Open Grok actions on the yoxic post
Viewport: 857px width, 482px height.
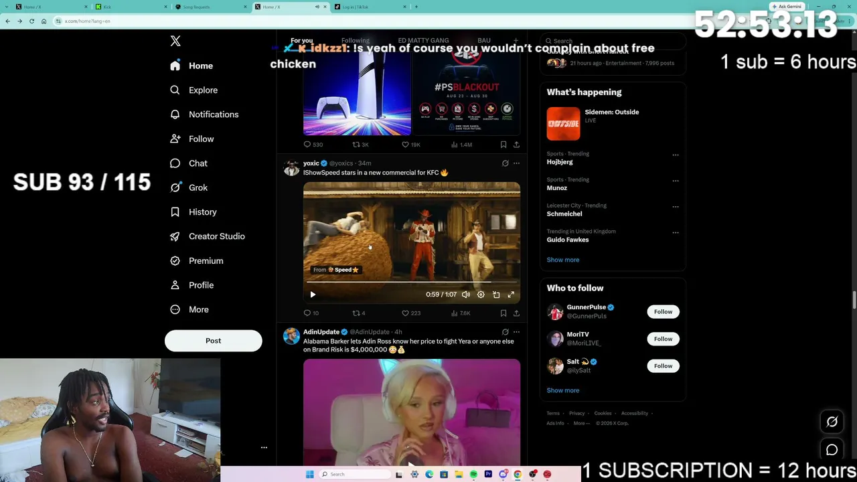click(505, 163)
